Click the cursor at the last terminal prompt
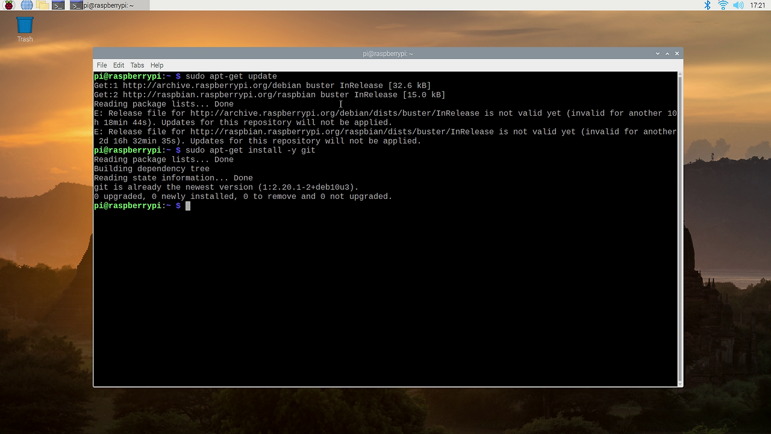771x434 pixels. pyautogui.click(x=188, y=206)
